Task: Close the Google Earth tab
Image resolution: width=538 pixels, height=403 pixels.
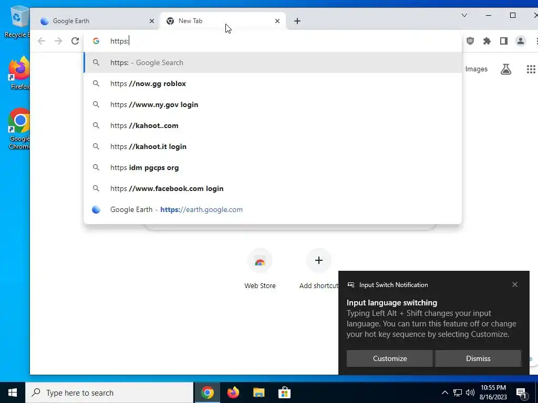Action: (x=152, y=21)
